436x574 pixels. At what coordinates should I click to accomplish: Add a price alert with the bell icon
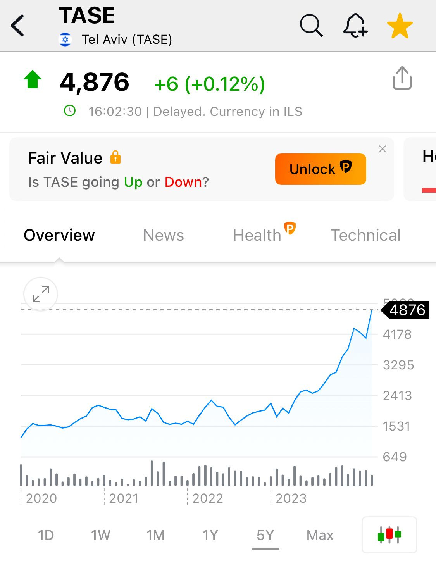[355, 26]
